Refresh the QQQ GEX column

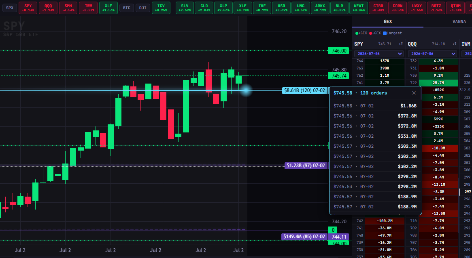pyautogui.click(x=455, y=44)
